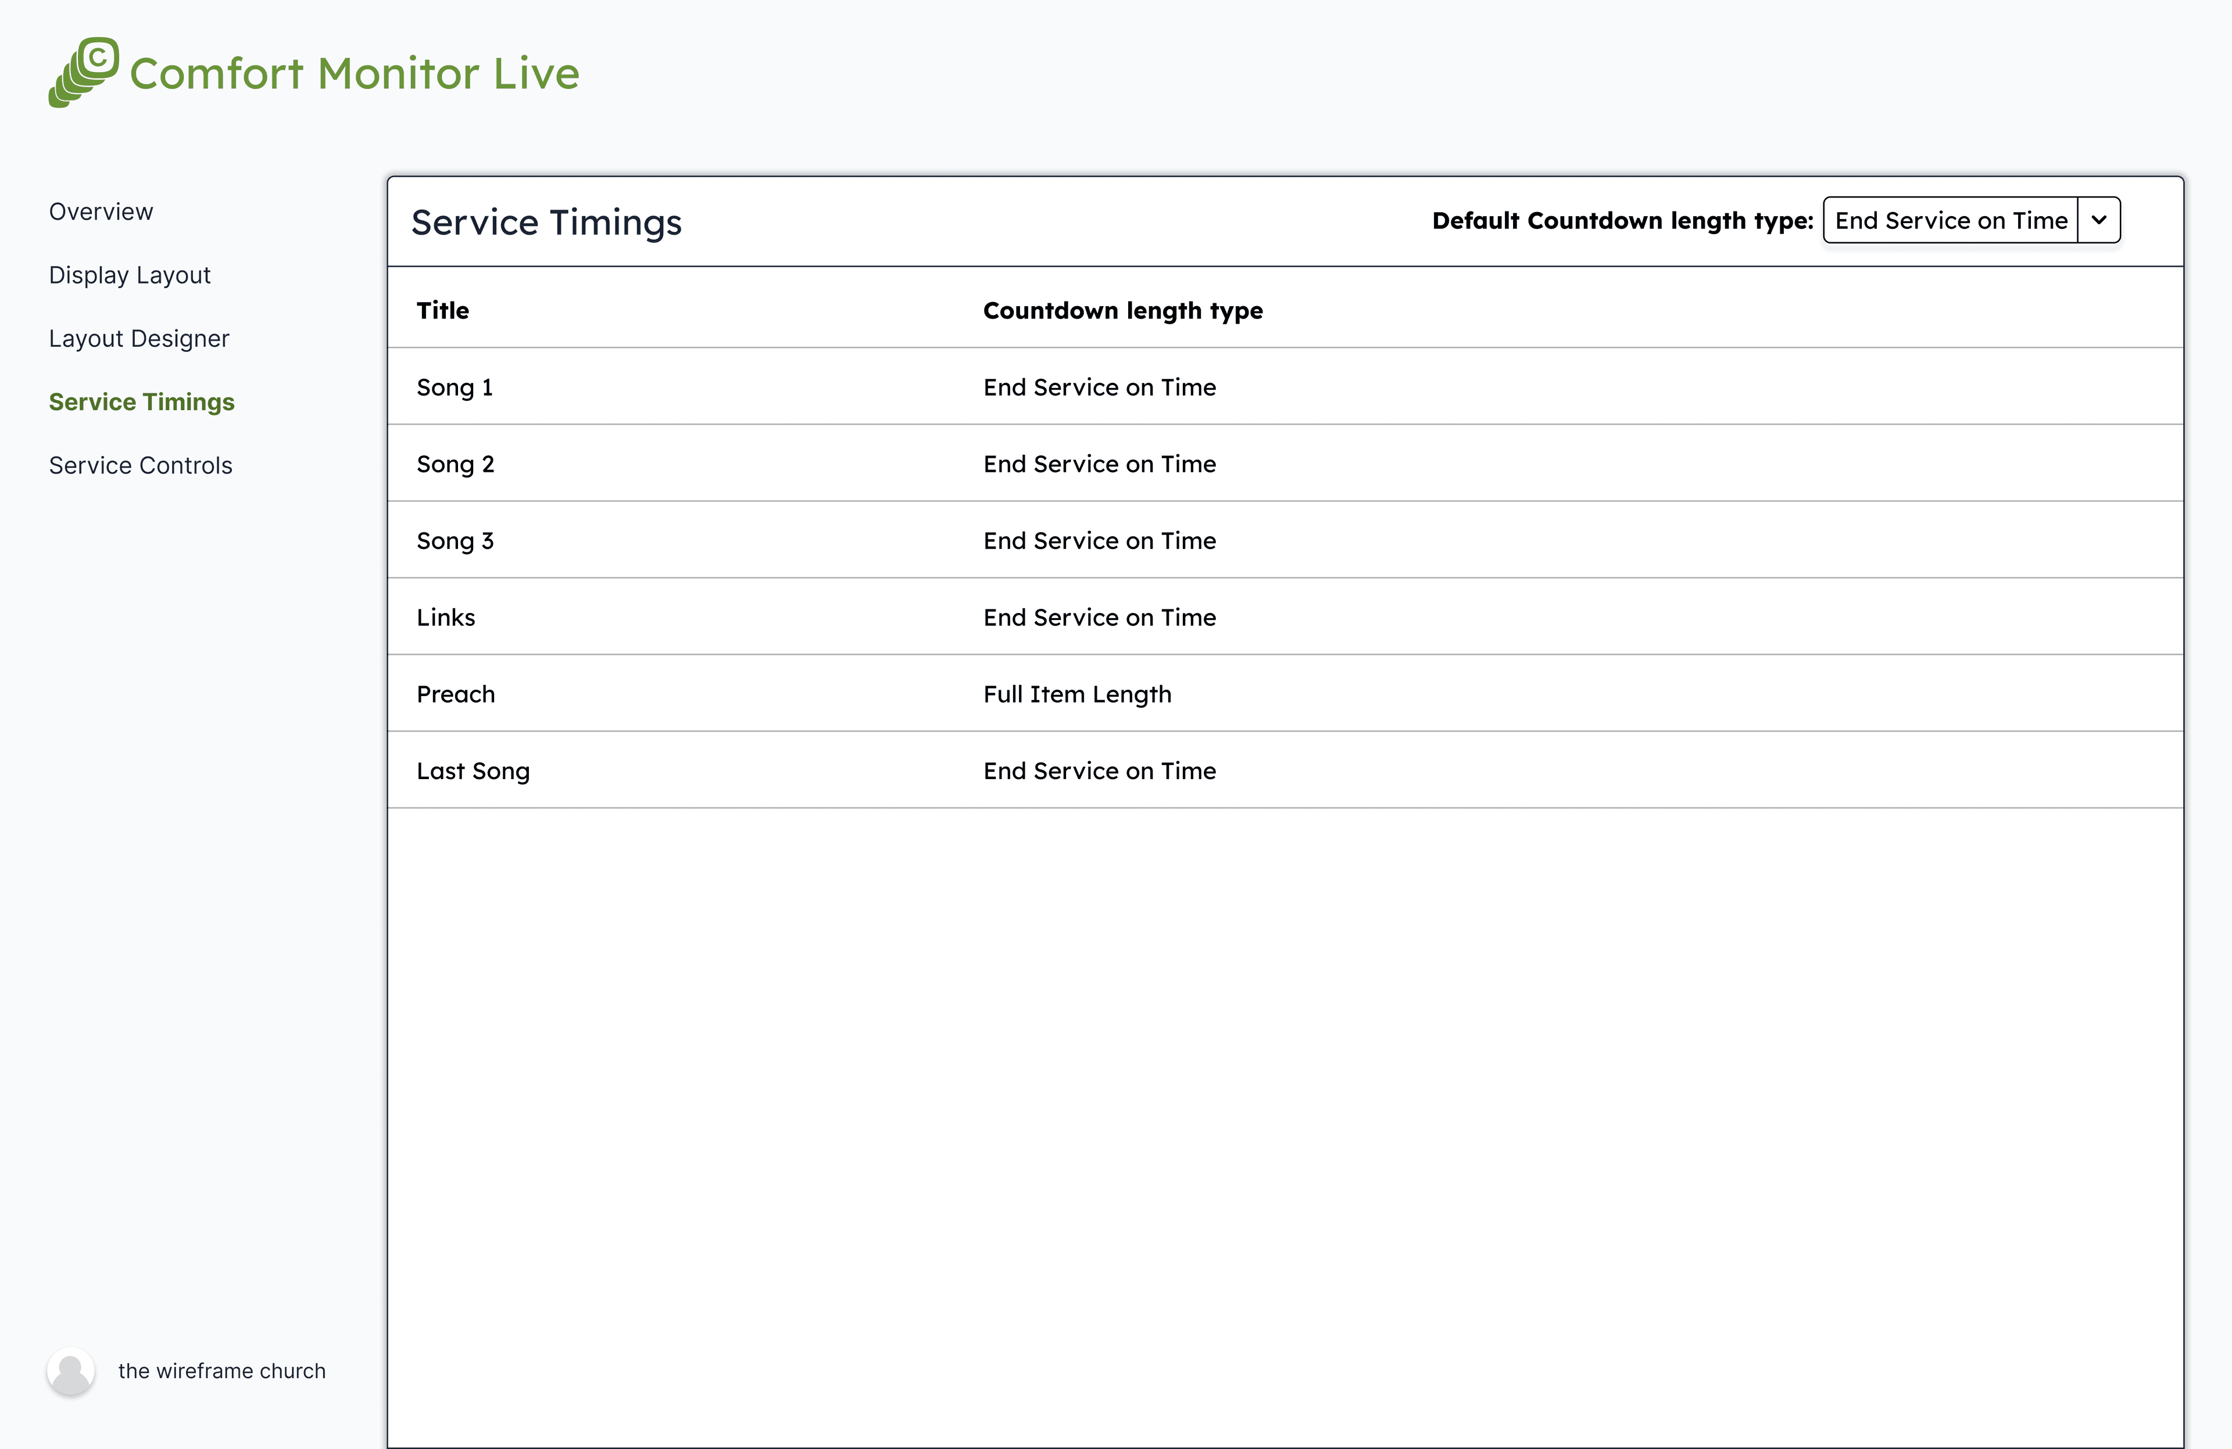Viewport: 2232px width, 1449px height.
Task: Select Service Timings in the sidebar
Action: [x=142, y=402]
